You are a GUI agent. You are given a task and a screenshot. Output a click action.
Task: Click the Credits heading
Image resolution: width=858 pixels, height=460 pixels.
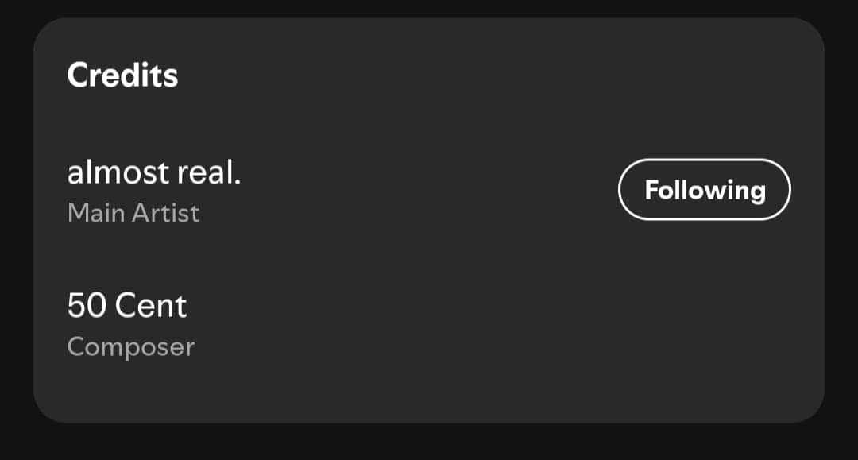[x=122, y=75]
